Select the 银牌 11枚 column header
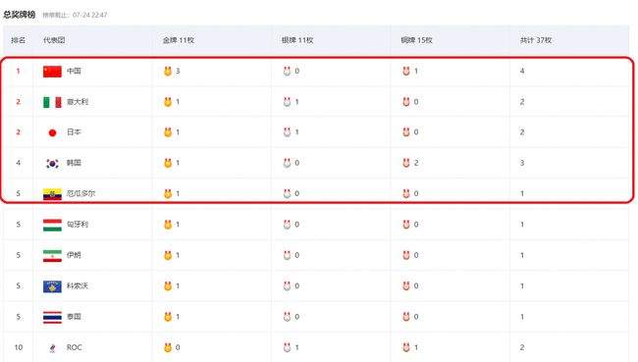The width and height of the screenshot is (638, 362). click(x=297, y=40)
